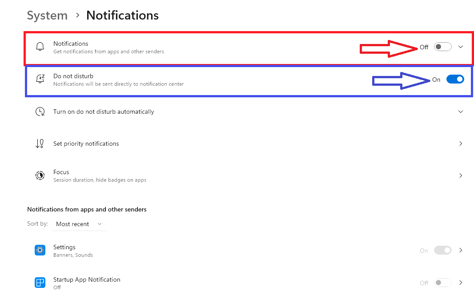Click the clock icon for automatic do not disturb
This screenshot has height=299, width=474.
[x=40, y=112]
